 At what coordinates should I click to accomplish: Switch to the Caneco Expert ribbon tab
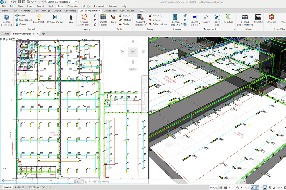pyautogui.click(x=127, y=11)
